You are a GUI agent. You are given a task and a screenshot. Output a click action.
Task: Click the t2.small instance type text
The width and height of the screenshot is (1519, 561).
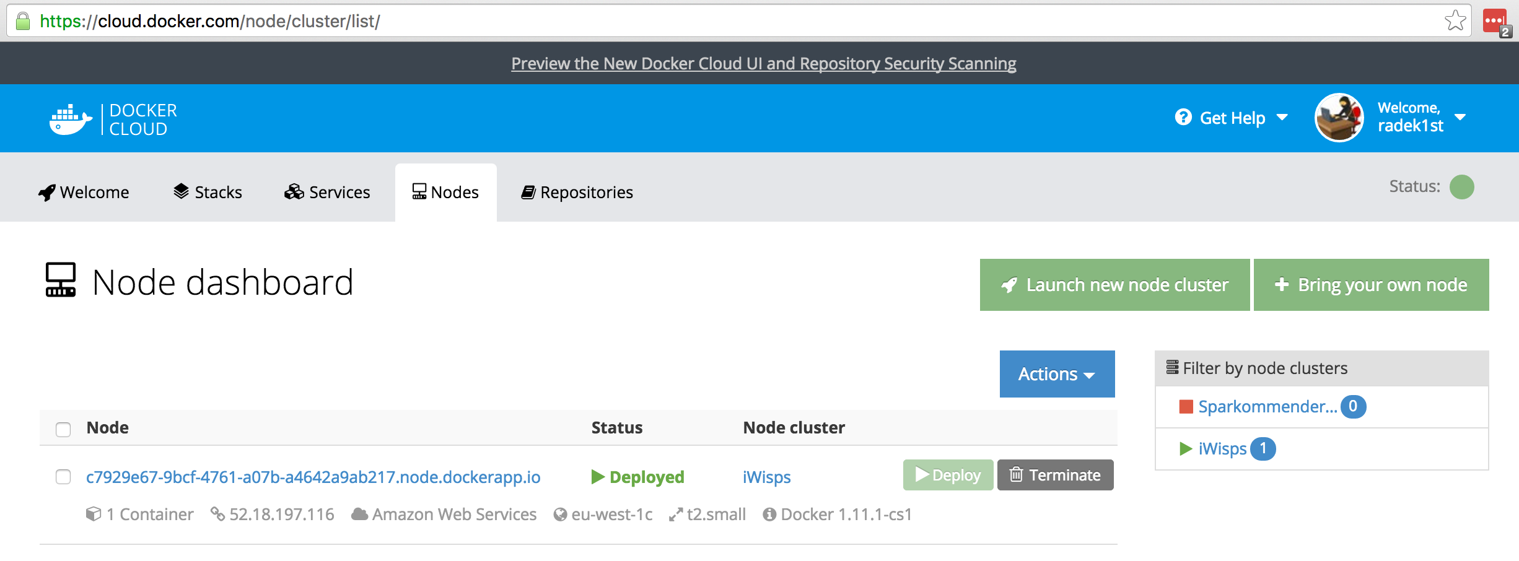pos(716,515)
